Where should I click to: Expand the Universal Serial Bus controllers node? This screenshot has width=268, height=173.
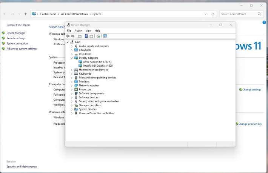(x=72, y=113)
